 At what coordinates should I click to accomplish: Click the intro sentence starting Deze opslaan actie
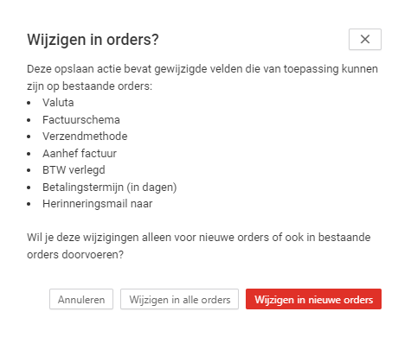[202, 69]
